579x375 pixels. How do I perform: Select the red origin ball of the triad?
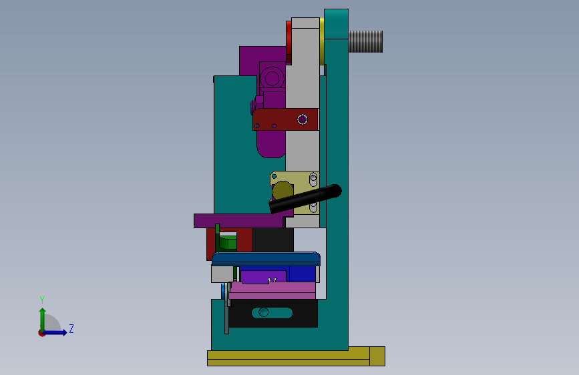(41, 333)
